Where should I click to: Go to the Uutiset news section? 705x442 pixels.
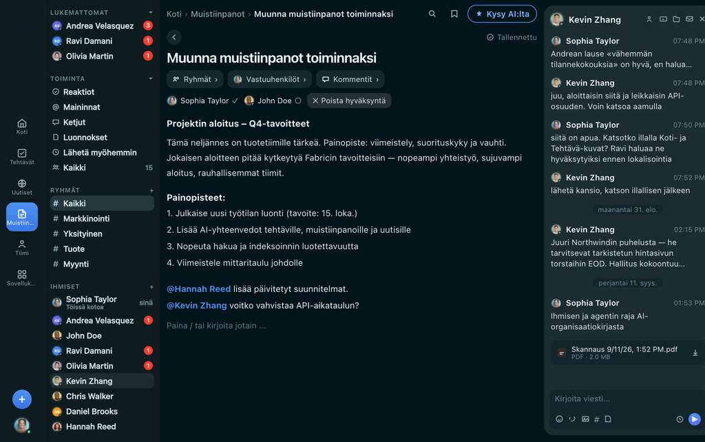(x=21, y=187)
